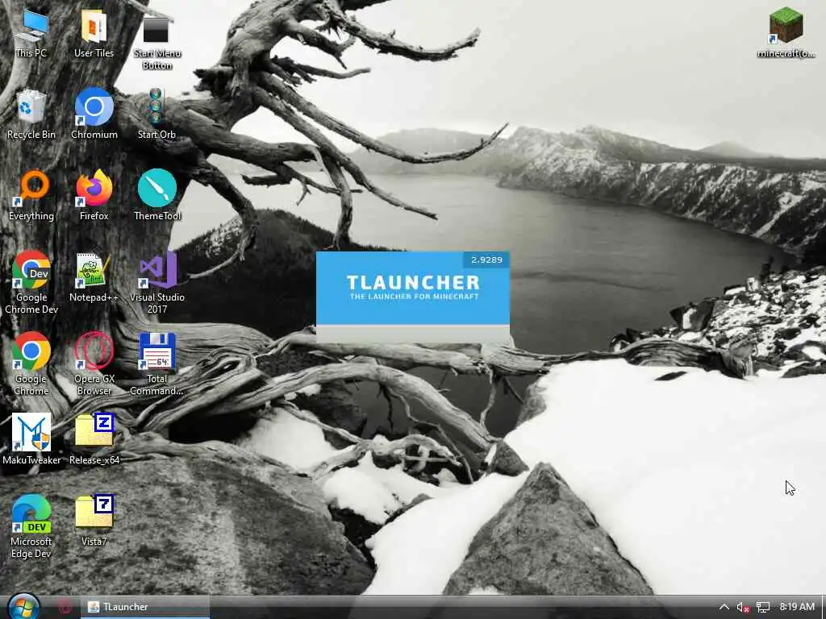Click the 2.9289 version label
The width and height of the screenshot is (826, 619).
coord(486,260)
